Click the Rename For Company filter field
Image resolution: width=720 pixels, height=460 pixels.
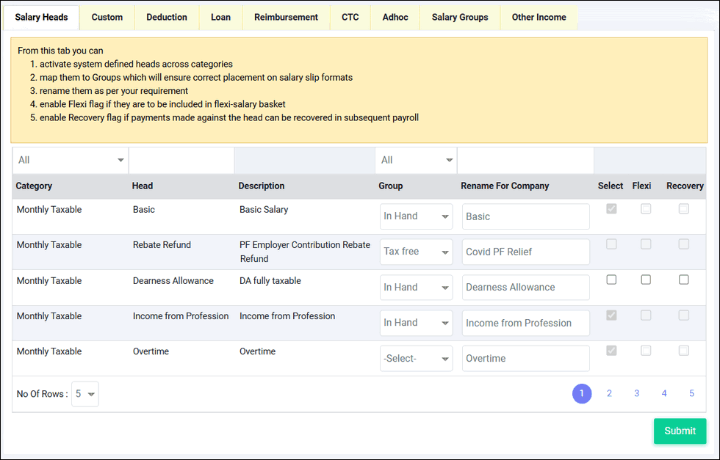point(526,160)
